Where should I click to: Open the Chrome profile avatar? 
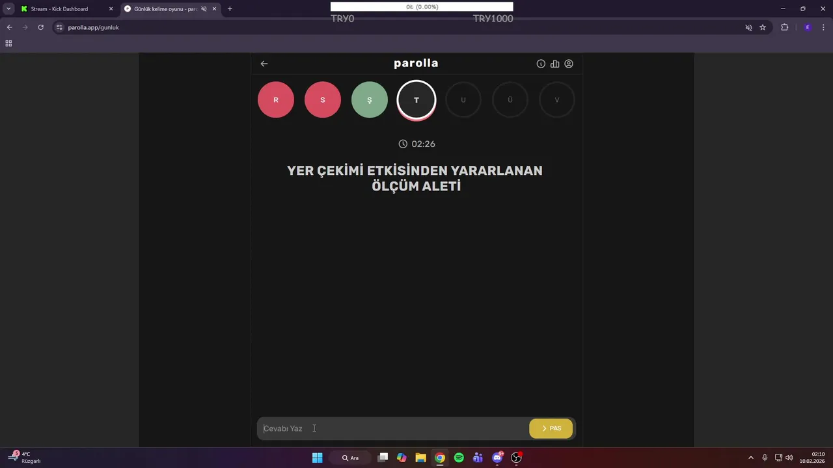(808, 27)
